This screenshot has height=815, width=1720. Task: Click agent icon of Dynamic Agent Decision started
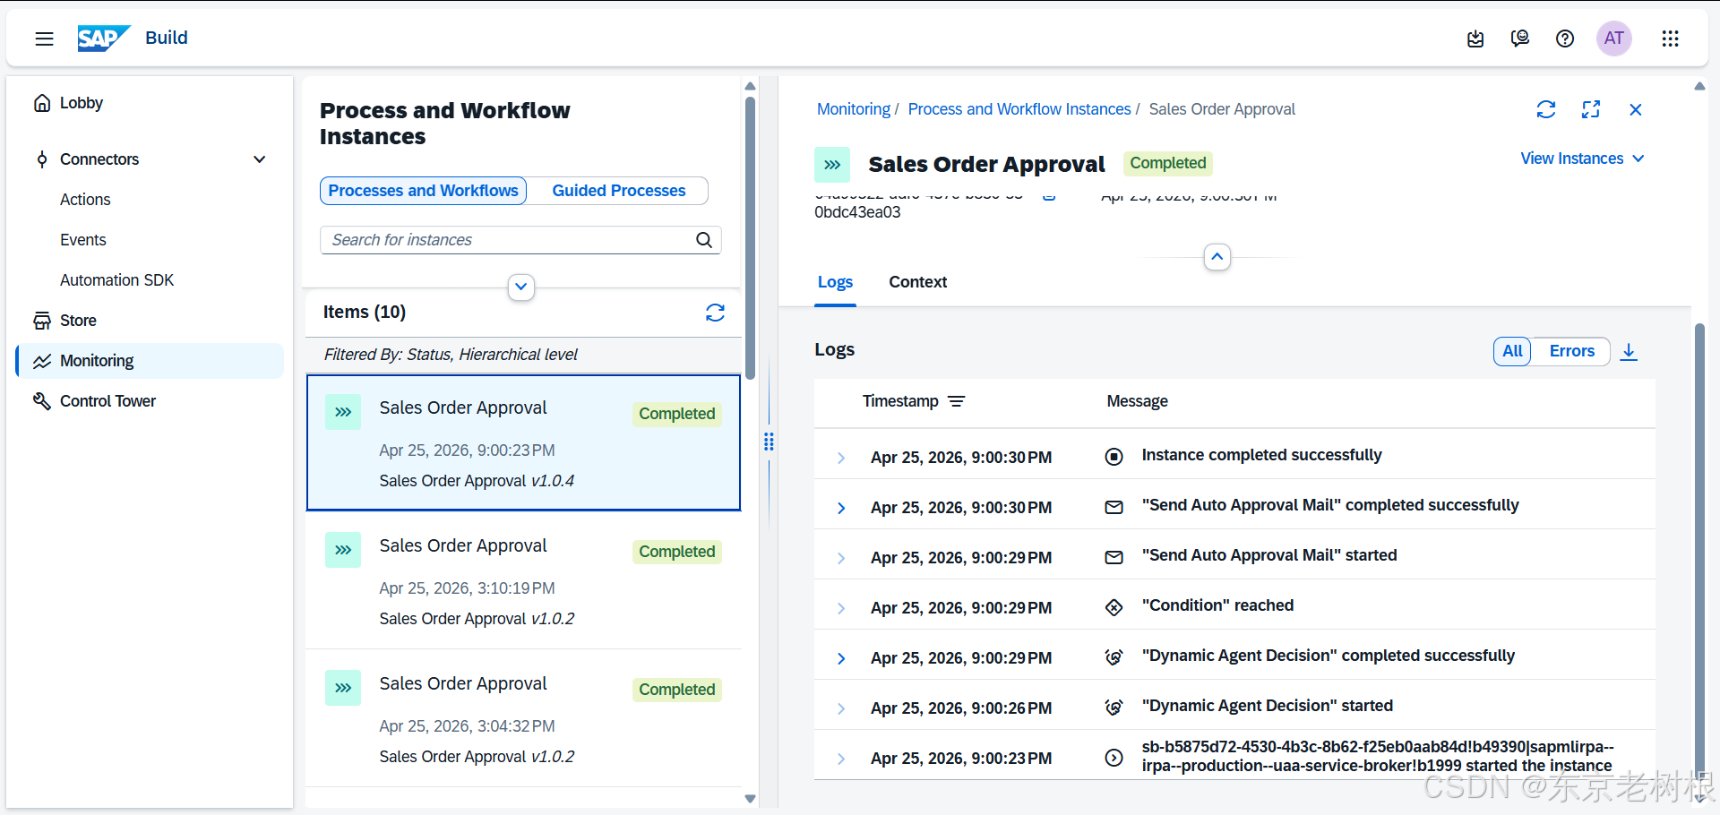pos(1114,708)
